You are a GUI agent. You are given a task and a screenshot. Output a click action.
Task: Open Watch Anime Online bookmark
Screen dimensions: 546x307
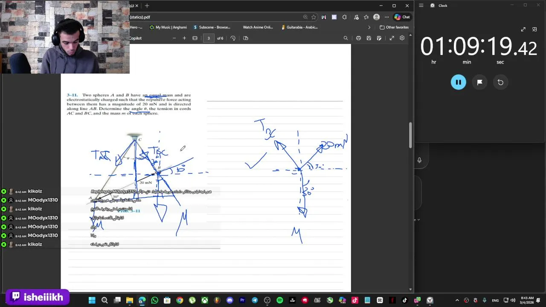(x=258, y=27)
